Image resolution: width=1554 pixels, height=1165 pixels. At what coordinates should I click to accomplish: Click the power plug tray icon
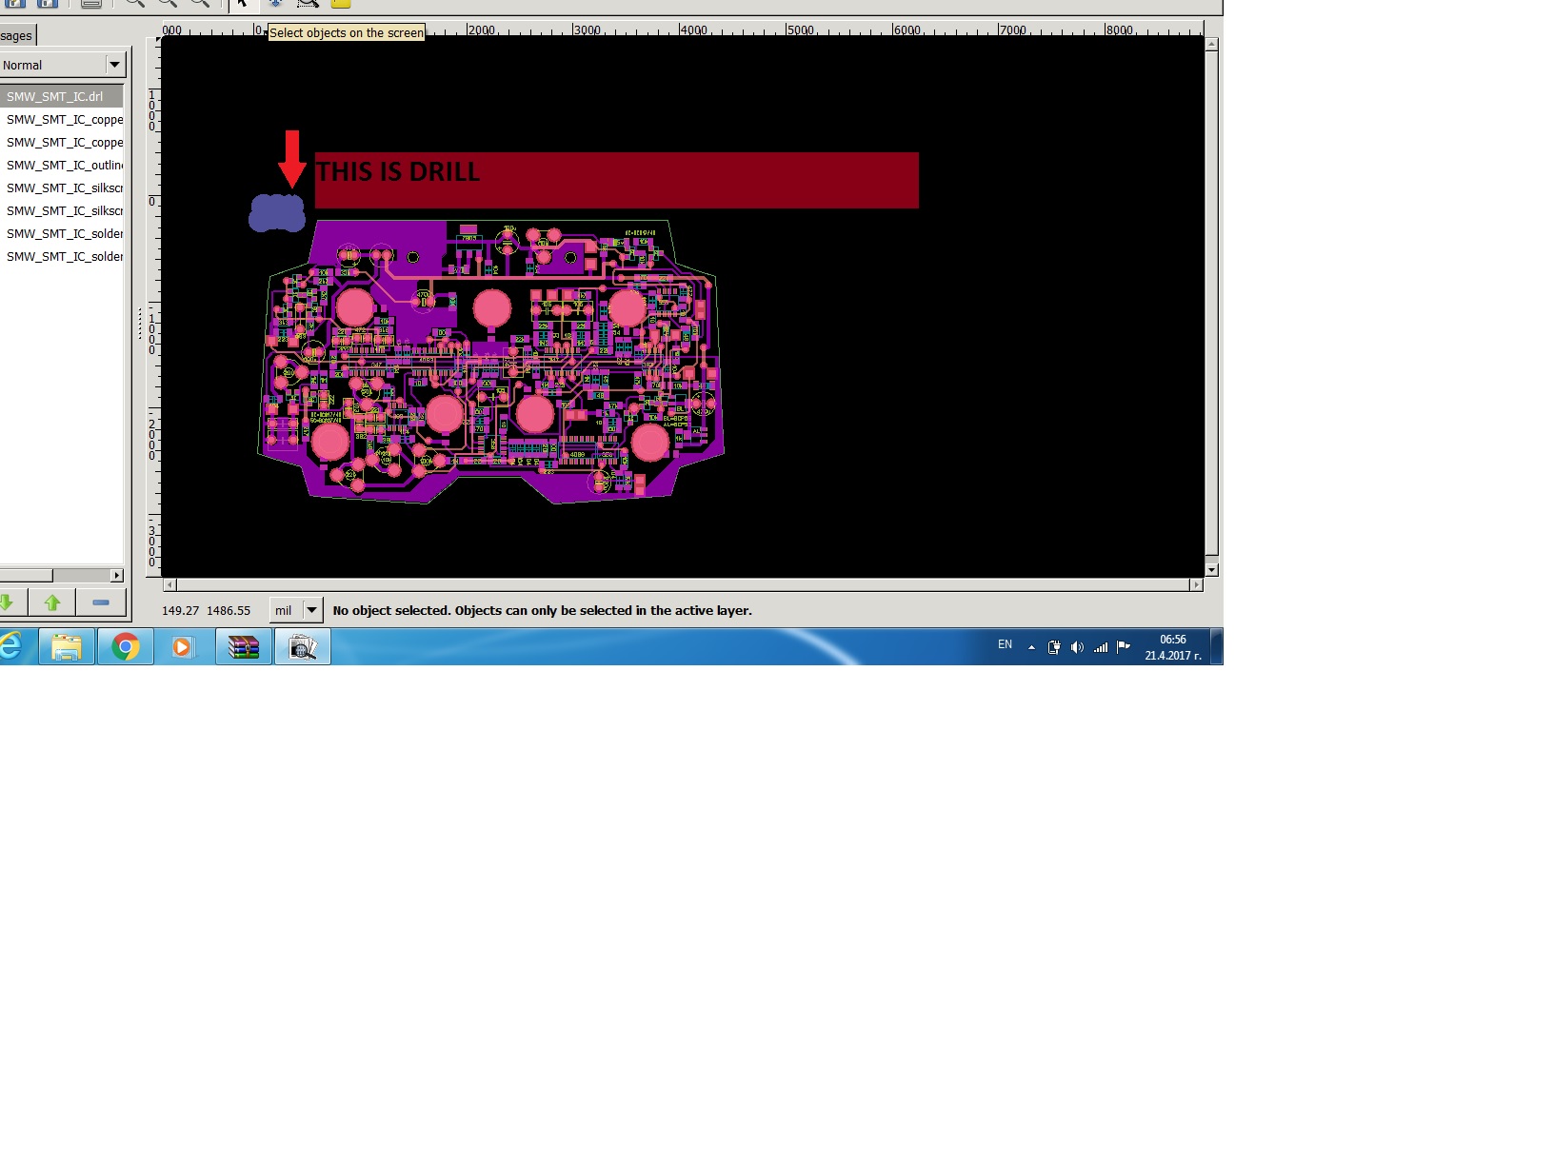(1054, 647)
